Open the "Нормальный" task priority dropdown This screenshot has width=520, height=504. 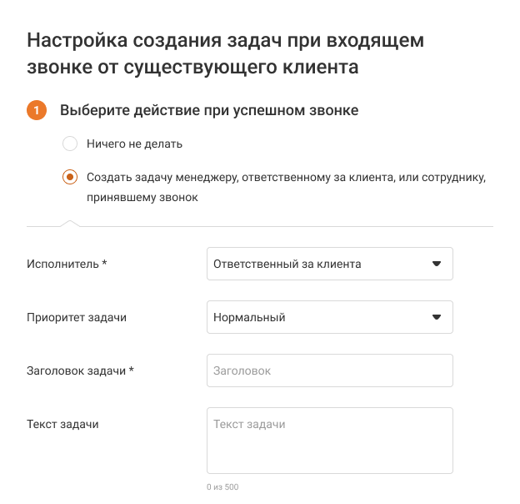coord(317,317)
